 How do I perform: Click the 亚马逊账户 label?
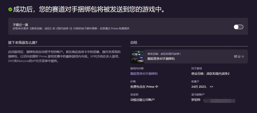(x=198, y=95)
